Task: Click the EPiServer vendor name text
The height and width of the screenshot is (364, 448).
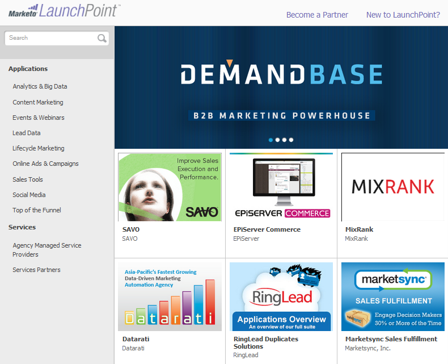Action: pos(246,239)
